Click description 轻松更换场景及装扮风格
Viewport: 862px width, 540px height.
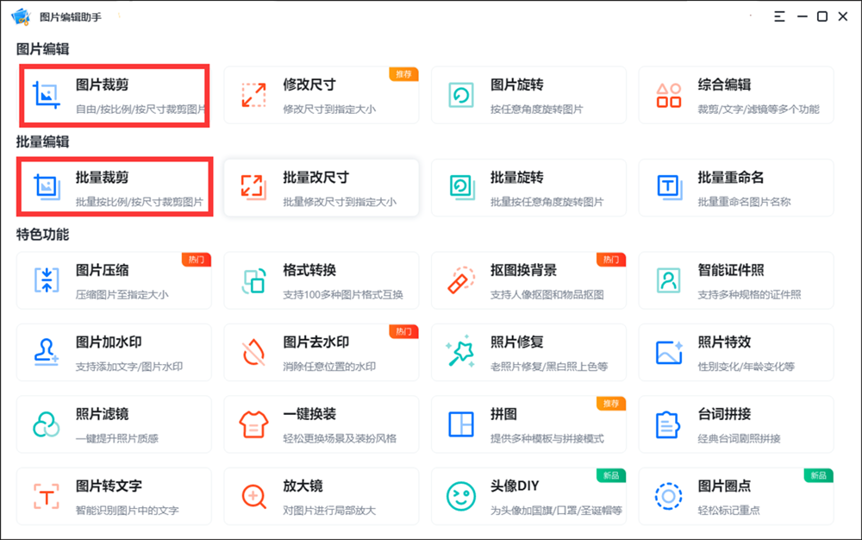point(340,439)
